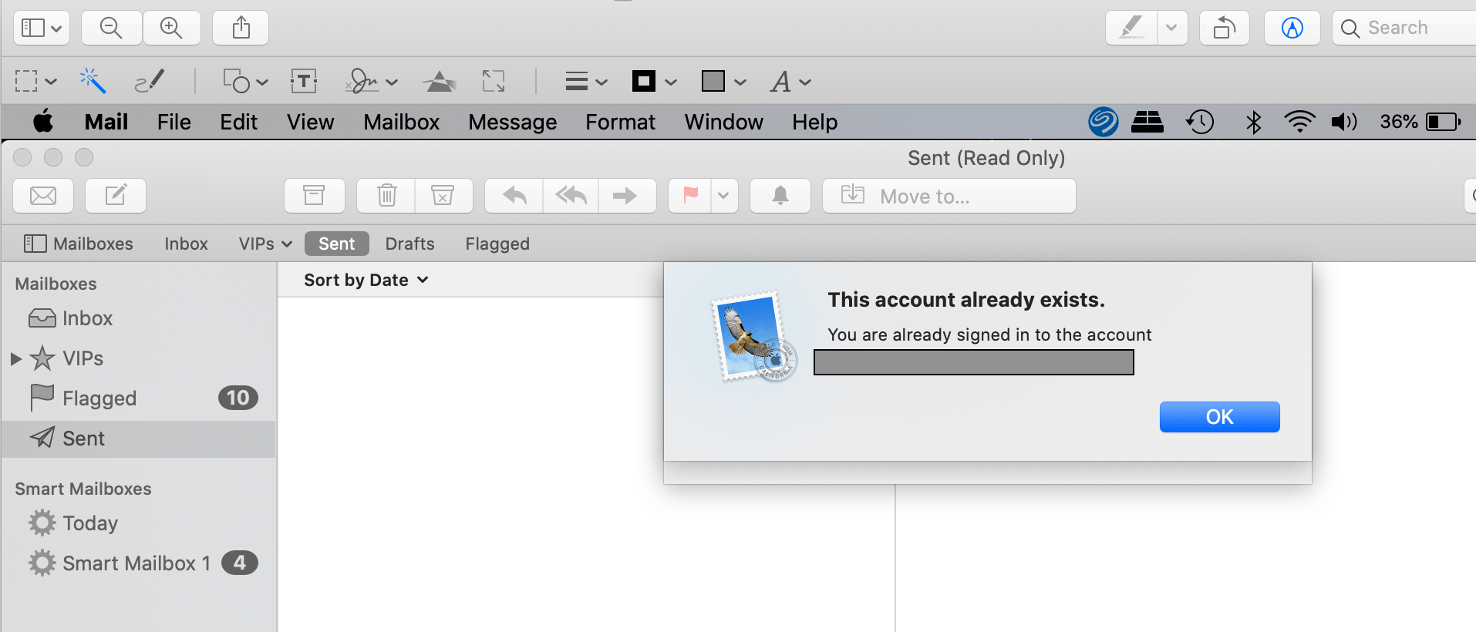This screenshot has height=632, width=1476.
Task: Select the Sent favorites tab
Action: (337, 244)
